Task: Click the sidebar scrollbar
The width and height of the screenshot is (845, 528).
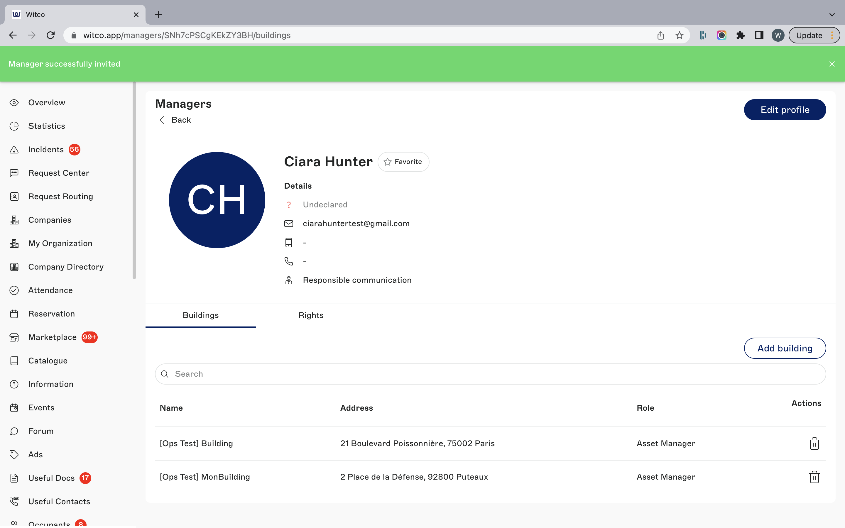Action: click(x=134, y=180)
